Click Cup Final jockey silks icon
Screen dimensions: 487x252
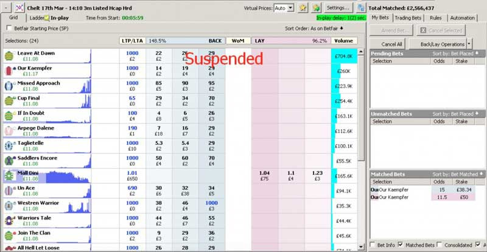(9, 100)
